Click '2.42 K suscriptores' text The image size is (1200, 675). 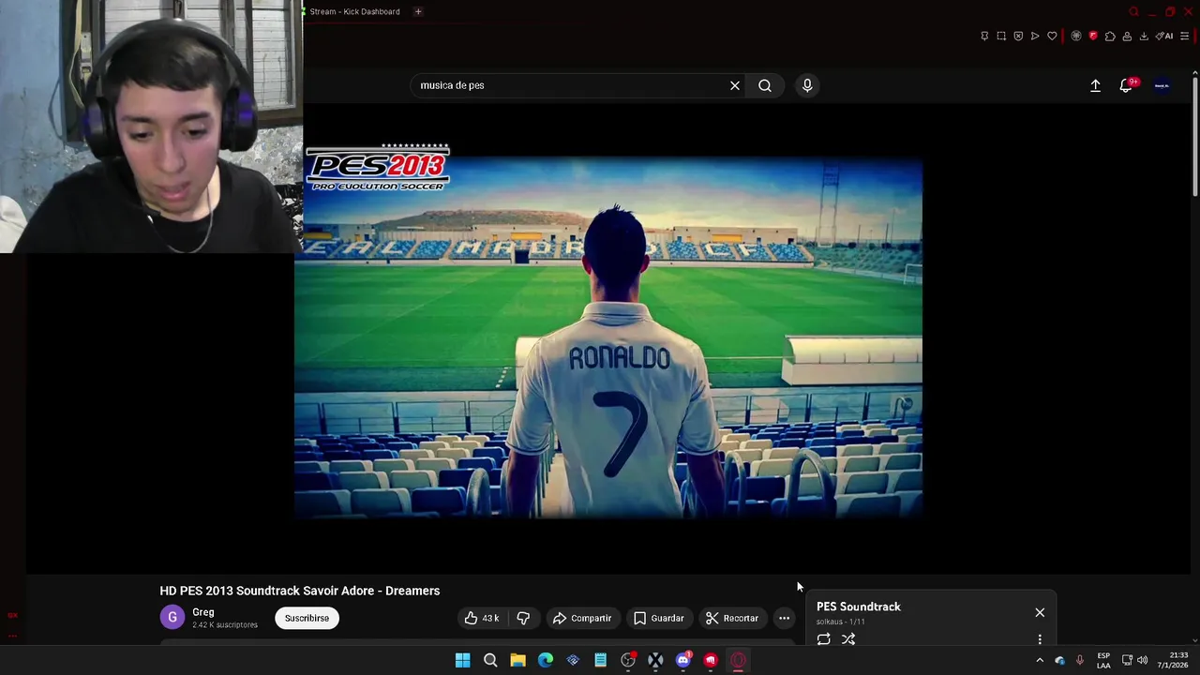pyautogui.click(x=225, y=624)
